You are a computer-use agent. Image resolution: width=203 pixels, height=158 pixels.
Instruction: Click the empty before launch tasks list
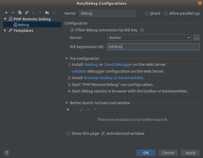[x=132, y=121]
